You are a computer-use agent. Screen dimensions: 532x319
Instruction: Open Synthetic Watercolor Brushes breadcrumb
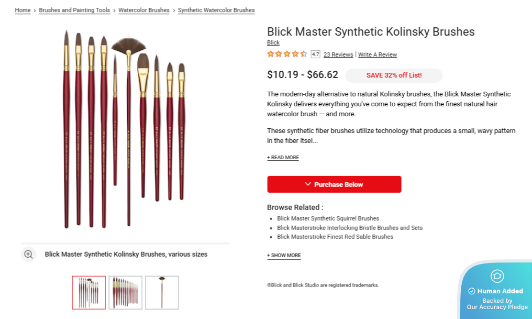[x=216, y=10]
